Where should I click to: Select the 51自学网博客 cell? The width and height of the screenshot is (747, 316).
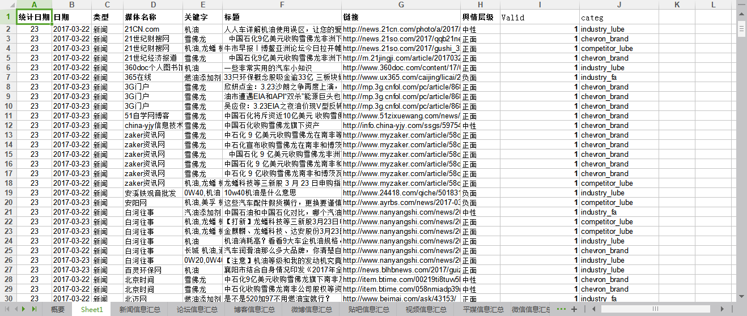click(153, 116)
